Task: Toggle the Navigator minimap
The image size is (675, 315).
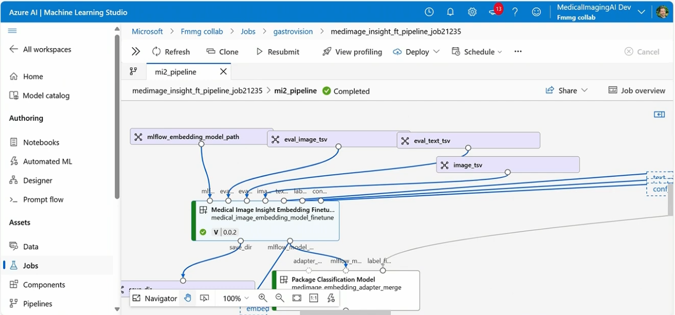Action: tap(155, 298)
